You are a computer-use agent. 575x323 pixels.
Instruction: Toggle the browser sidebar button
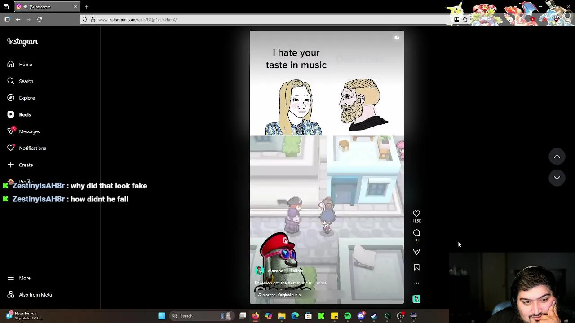[x=7, y=19]
